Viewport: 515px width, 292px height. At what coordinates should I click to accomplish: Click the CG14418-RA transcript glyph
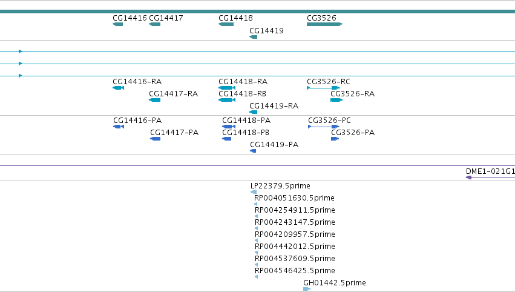click(227, 88)
